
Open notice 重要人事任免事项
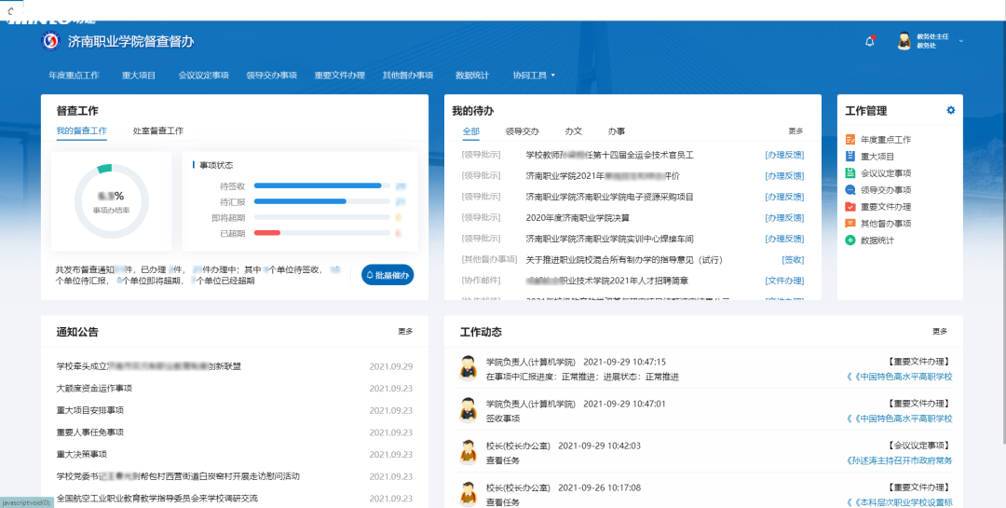click(x=89, y=432)
